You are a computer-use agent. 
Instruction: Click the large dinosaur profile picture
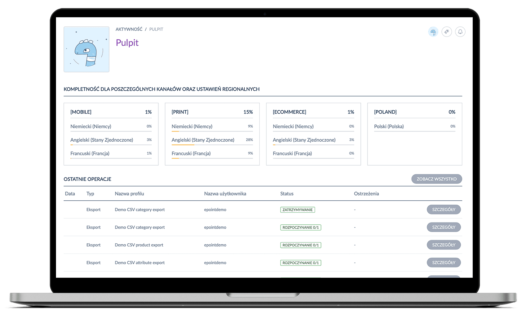click(x=87, y=50)
